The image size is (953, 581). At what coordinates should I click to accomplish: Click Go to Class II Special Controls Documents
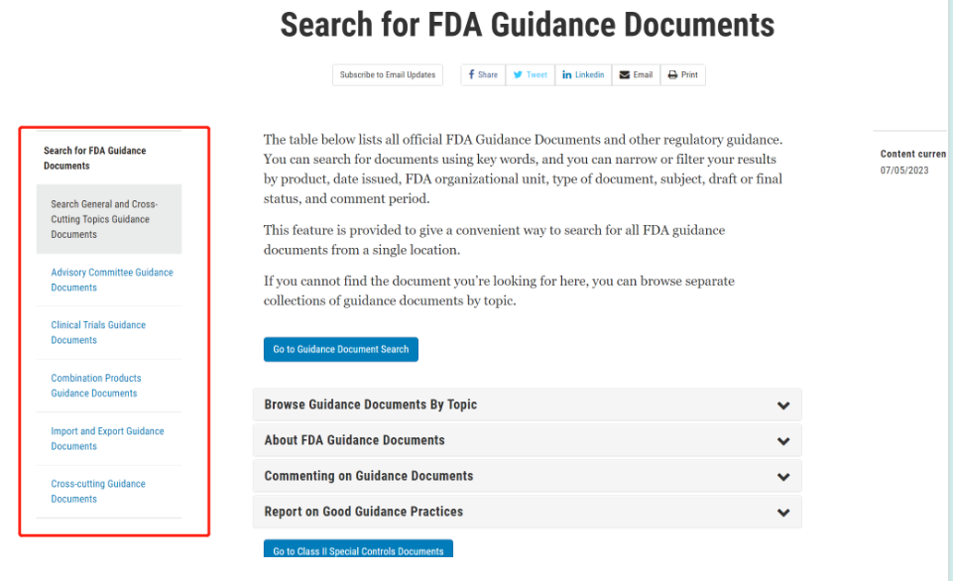coord(357,550)
